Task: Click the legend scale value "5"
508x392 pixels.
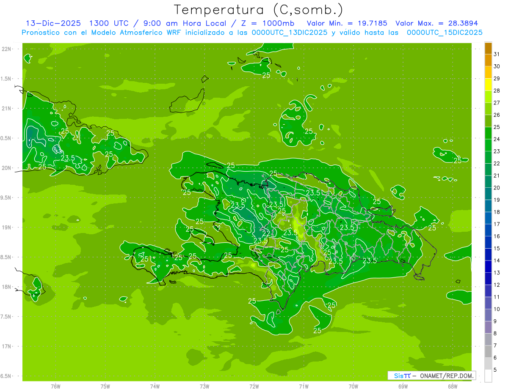Action: [x=495, y=370]
